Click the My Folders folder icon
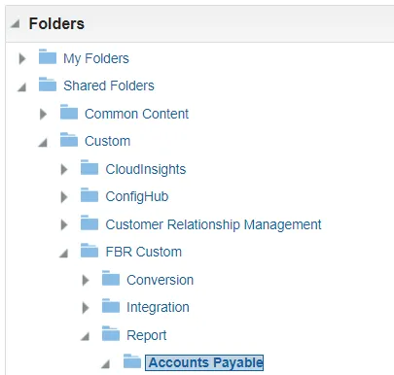The width and height of the screenshot is (394, 375). [48, 56]
